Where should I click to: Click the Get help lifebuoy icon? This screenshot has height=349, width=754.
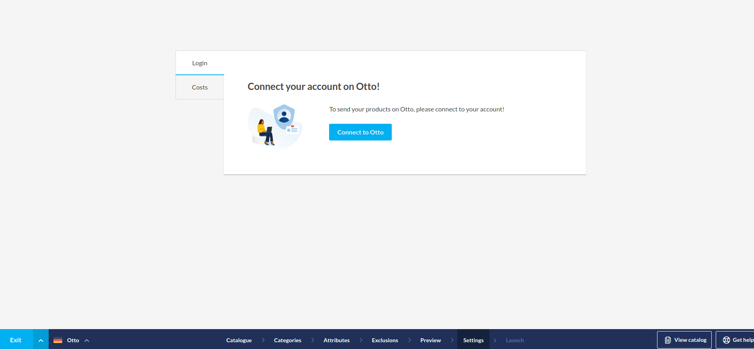726,340
